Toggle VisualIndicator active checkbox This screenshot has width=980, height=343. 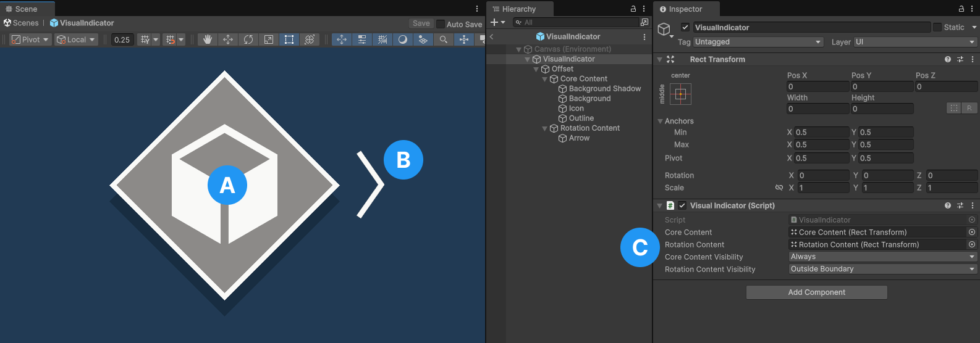coord(685,27)
